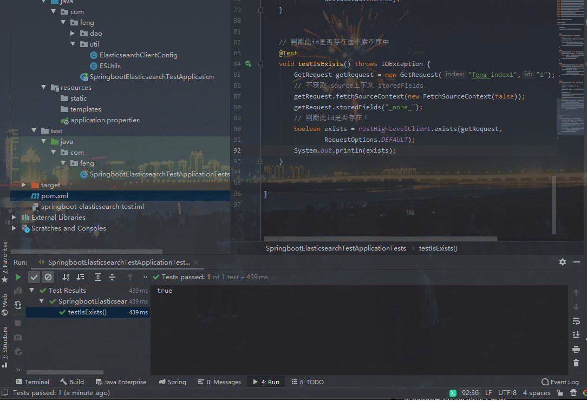
Task: Go to previous failed test arrow
Action: (130, 277)
